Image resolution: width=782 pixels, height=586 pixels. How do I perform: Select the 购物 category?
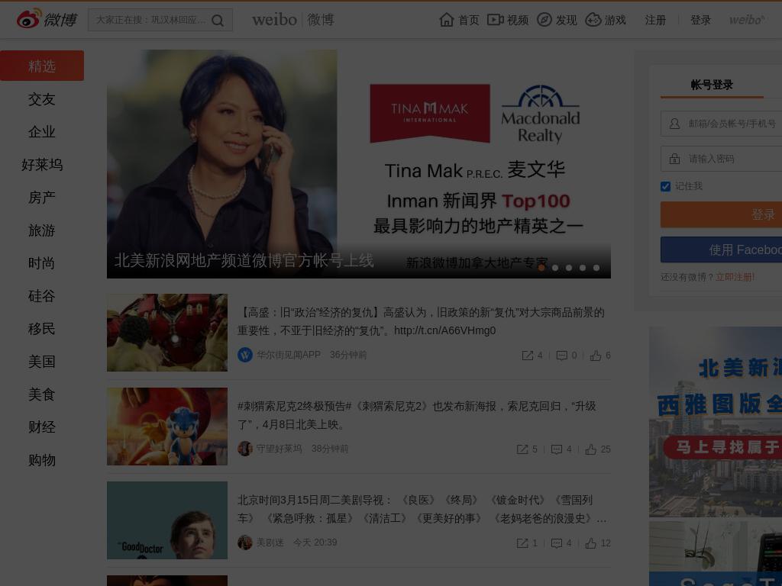42,460
